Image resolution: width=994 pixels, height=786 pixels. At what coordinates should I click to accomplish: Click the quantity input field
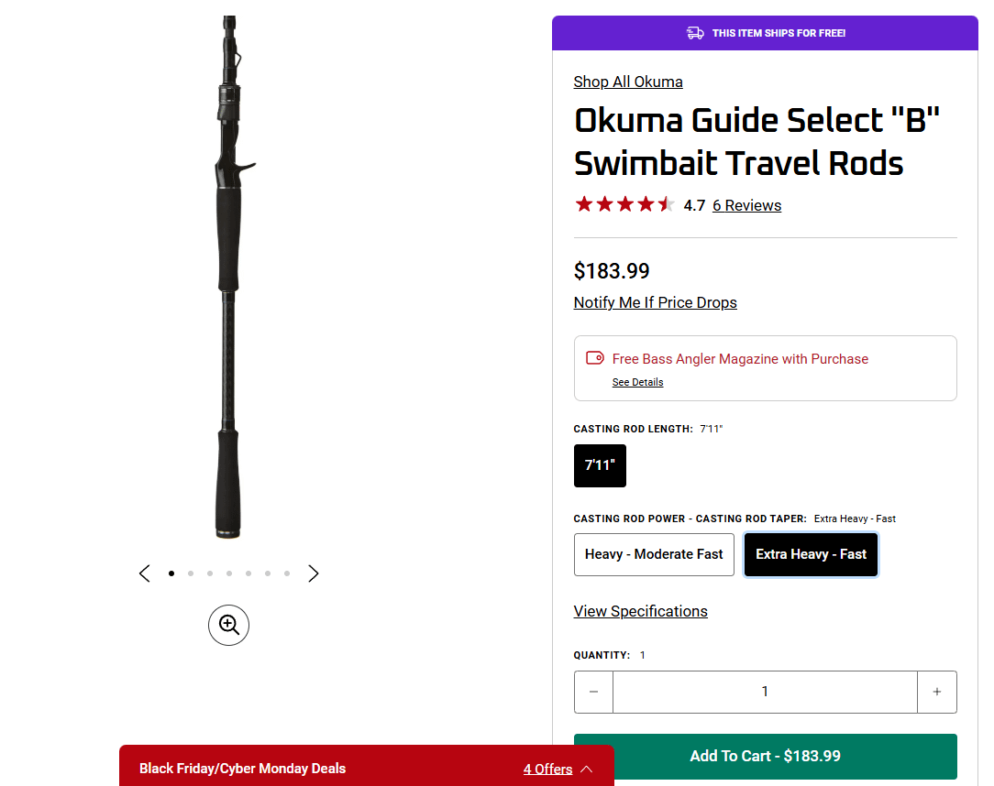click(765, 692)
